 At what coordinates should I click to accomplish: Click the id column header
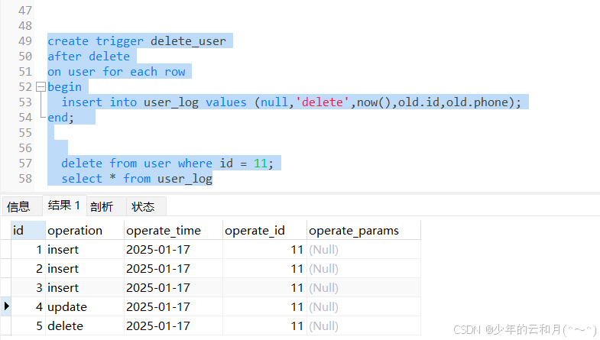[x=28, y=230]
